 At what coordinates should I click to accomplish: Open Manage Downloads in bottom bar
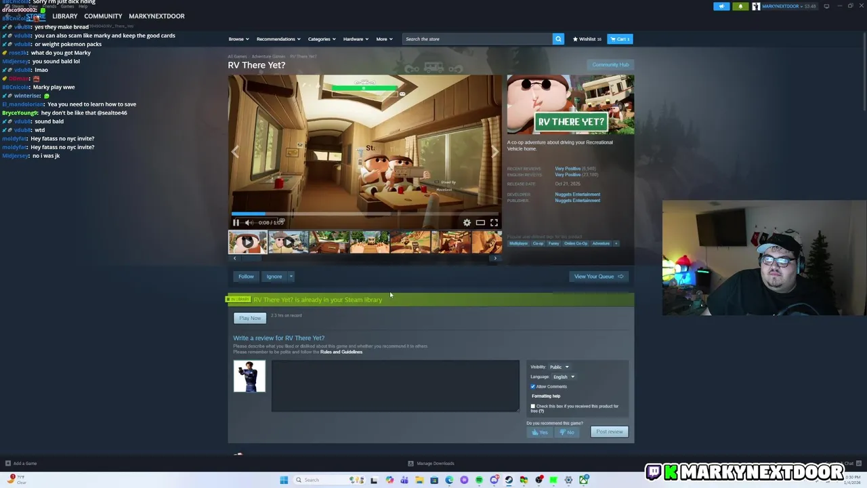[431, 464]
